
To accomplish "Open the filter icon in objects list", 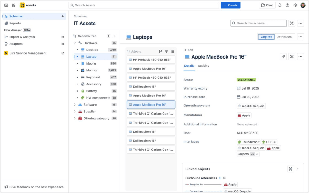I will click(x=167, y=51).
